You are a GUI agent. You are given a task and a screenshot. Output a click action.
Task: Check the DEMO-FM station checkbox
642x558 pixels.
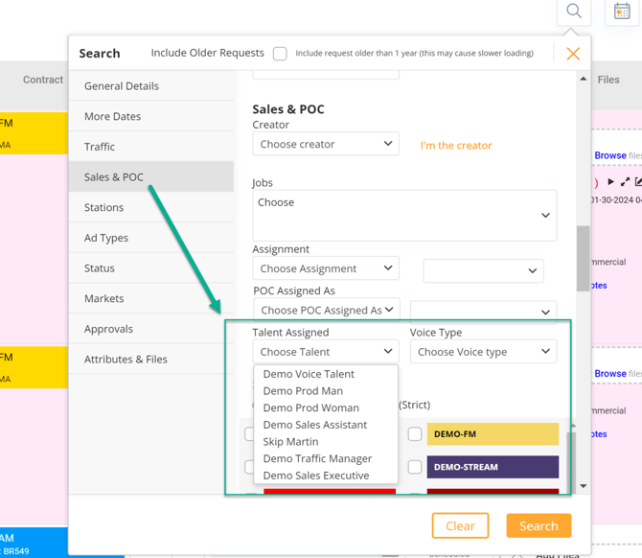point(415,434)
